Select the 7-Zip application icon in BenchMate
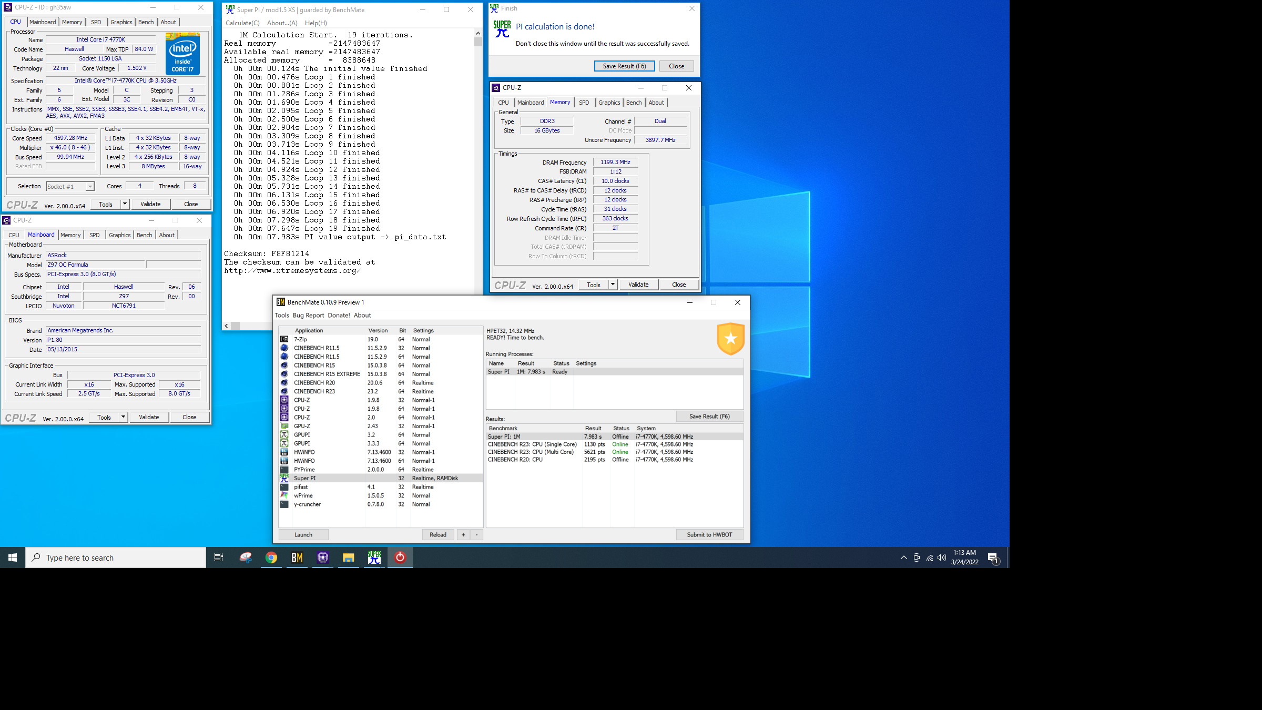This screenshot has width=1262, height=710. [284, 339]
